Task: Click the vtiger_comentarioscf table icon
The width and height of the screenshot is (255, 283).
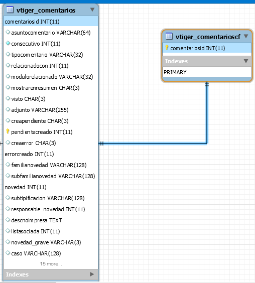Action: pos(169,36)
